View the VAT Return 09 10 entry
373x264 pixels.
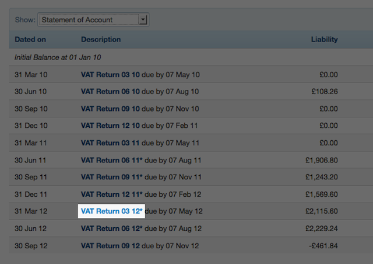pyautogui.click(x=110, y=109)
